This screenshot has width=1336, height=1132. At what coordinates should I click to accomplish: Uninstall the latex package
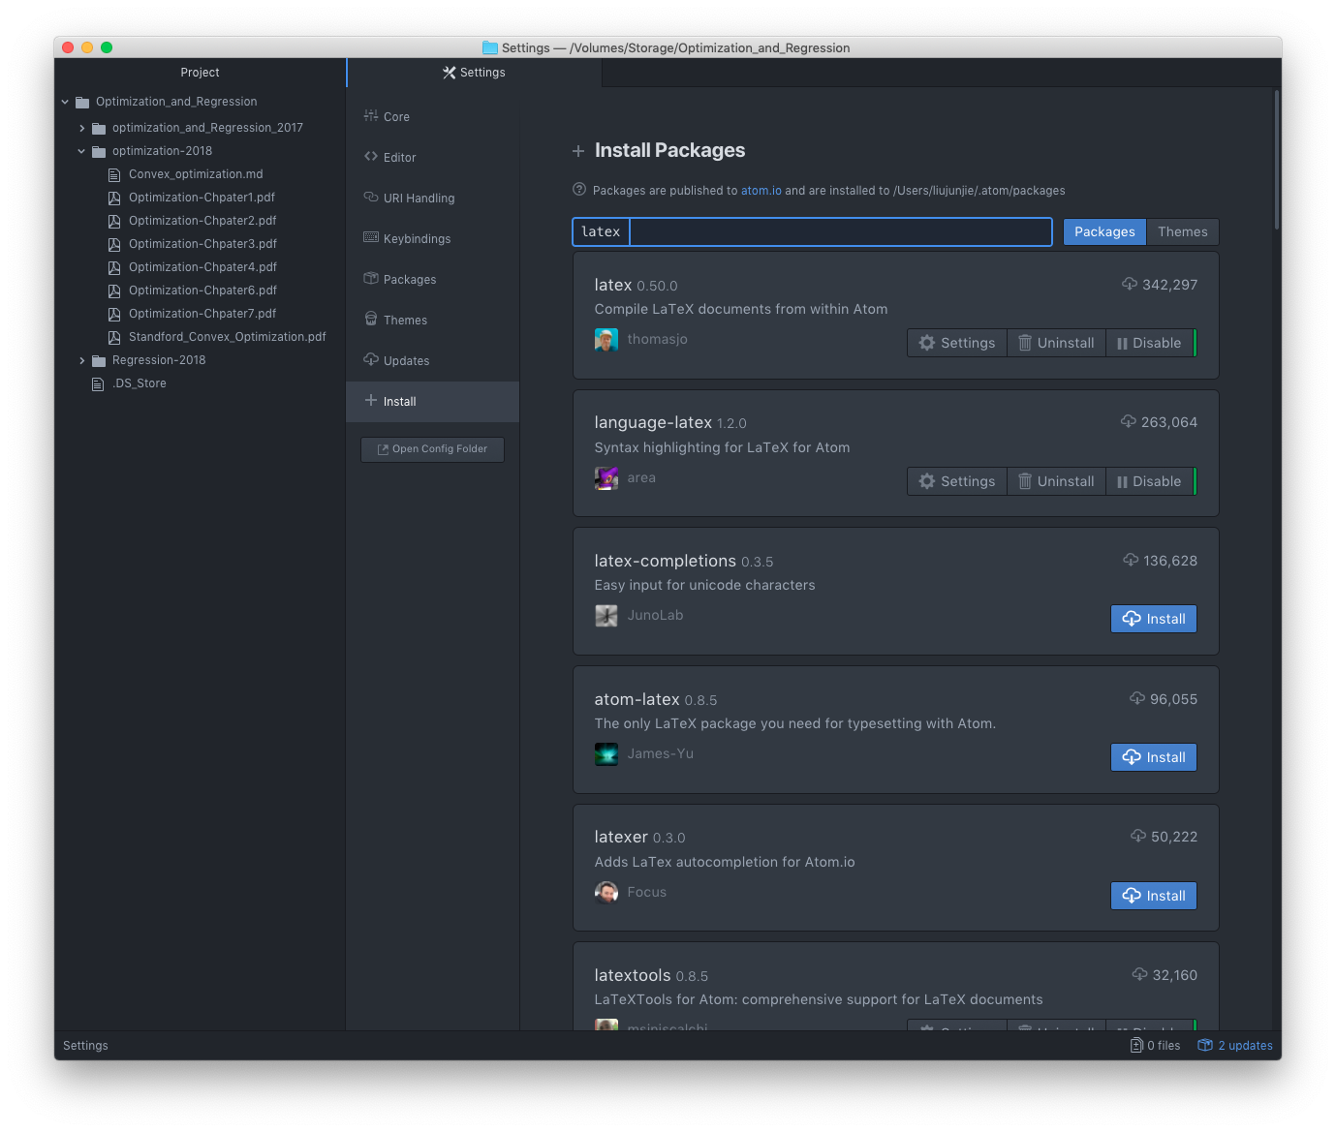pyautogui.click(x=1056, y=343)
